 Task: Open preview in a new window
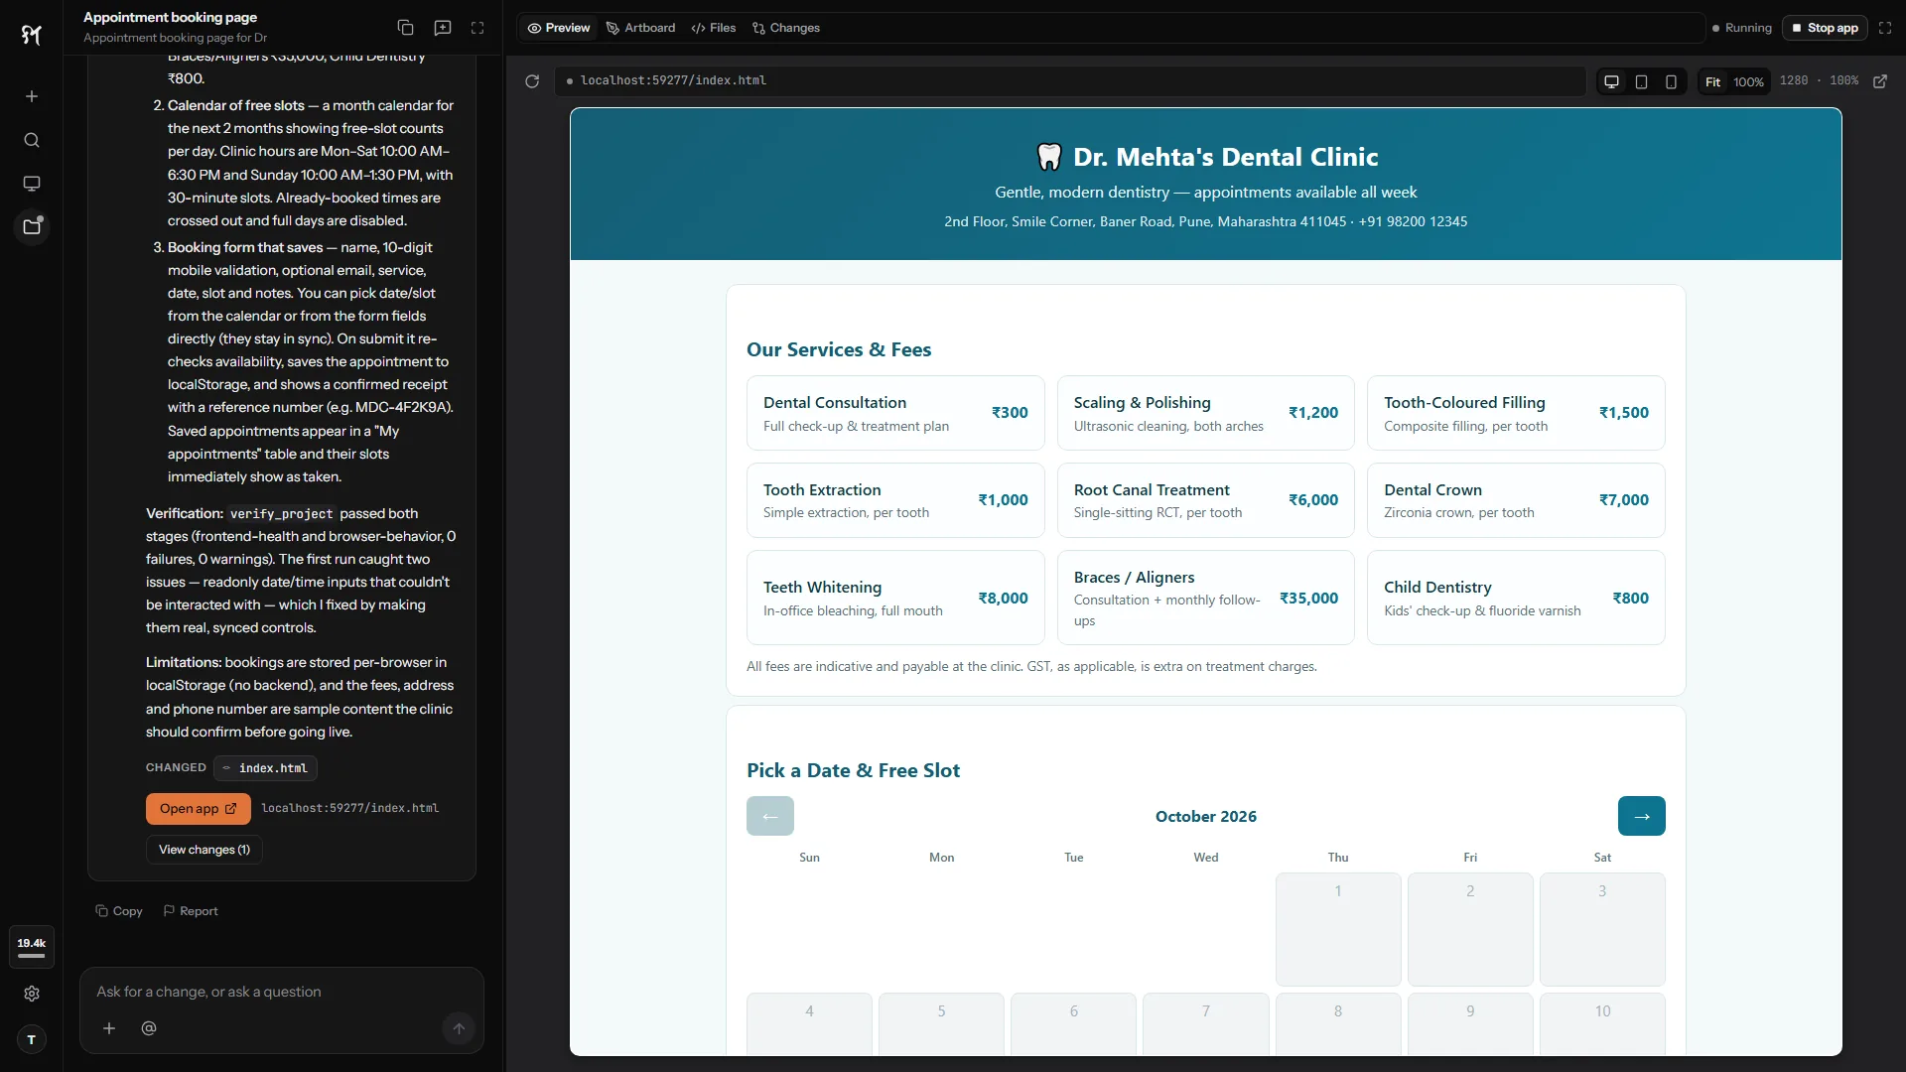tap(1880, 81)
